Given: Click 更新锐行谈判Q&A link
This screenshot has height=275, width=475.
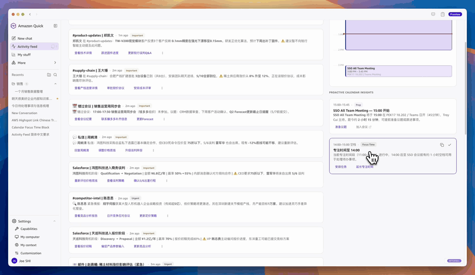Looking at the screenshot, I should tap(140, 53).
